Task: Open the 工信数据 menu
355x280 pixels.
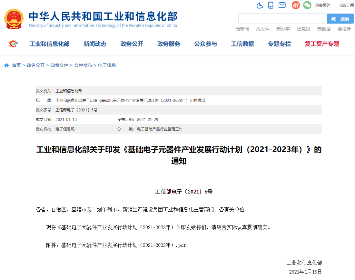Action: 242,44
